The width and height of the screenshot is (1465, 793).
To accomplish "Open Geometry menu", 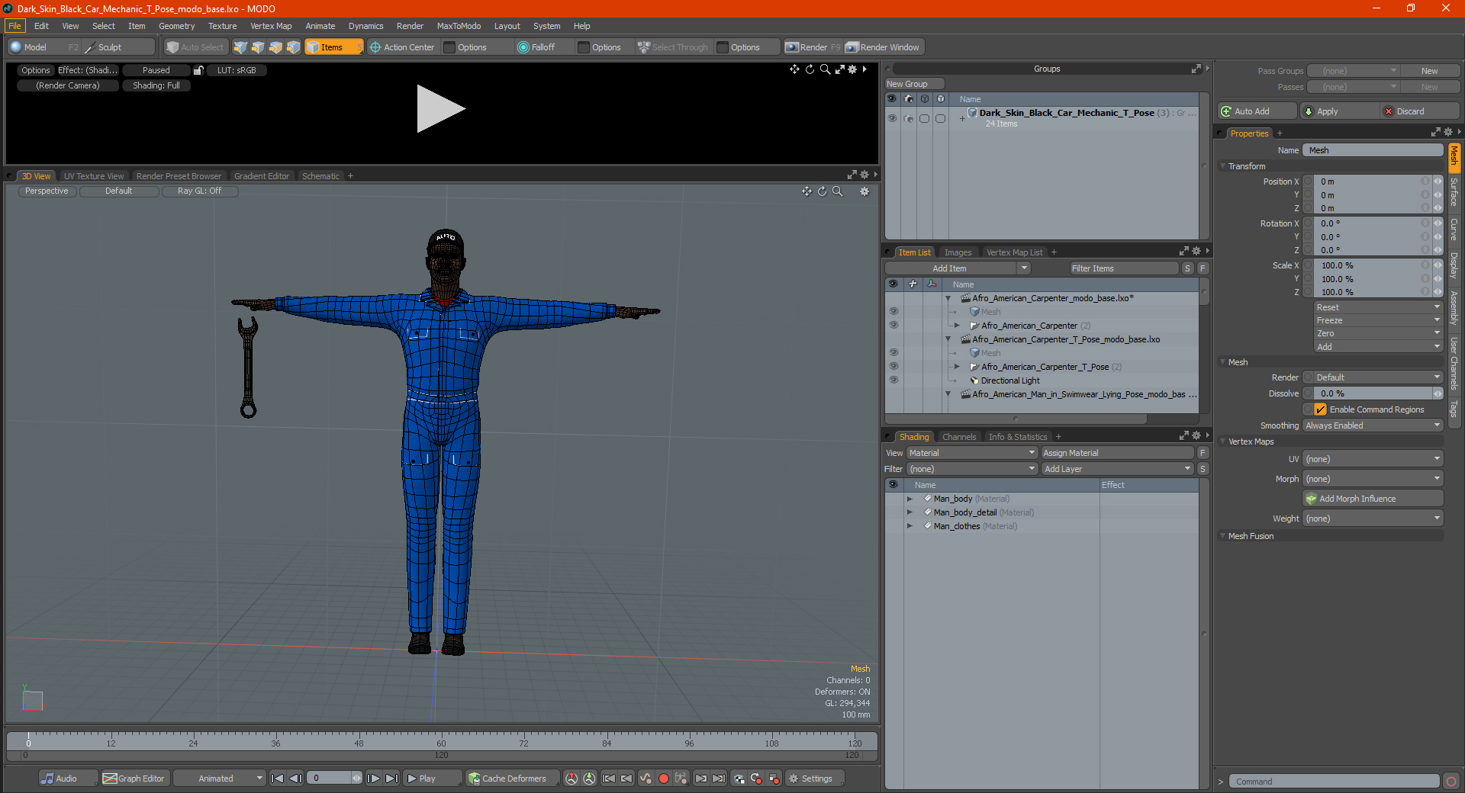I will [x=176, y=26].
